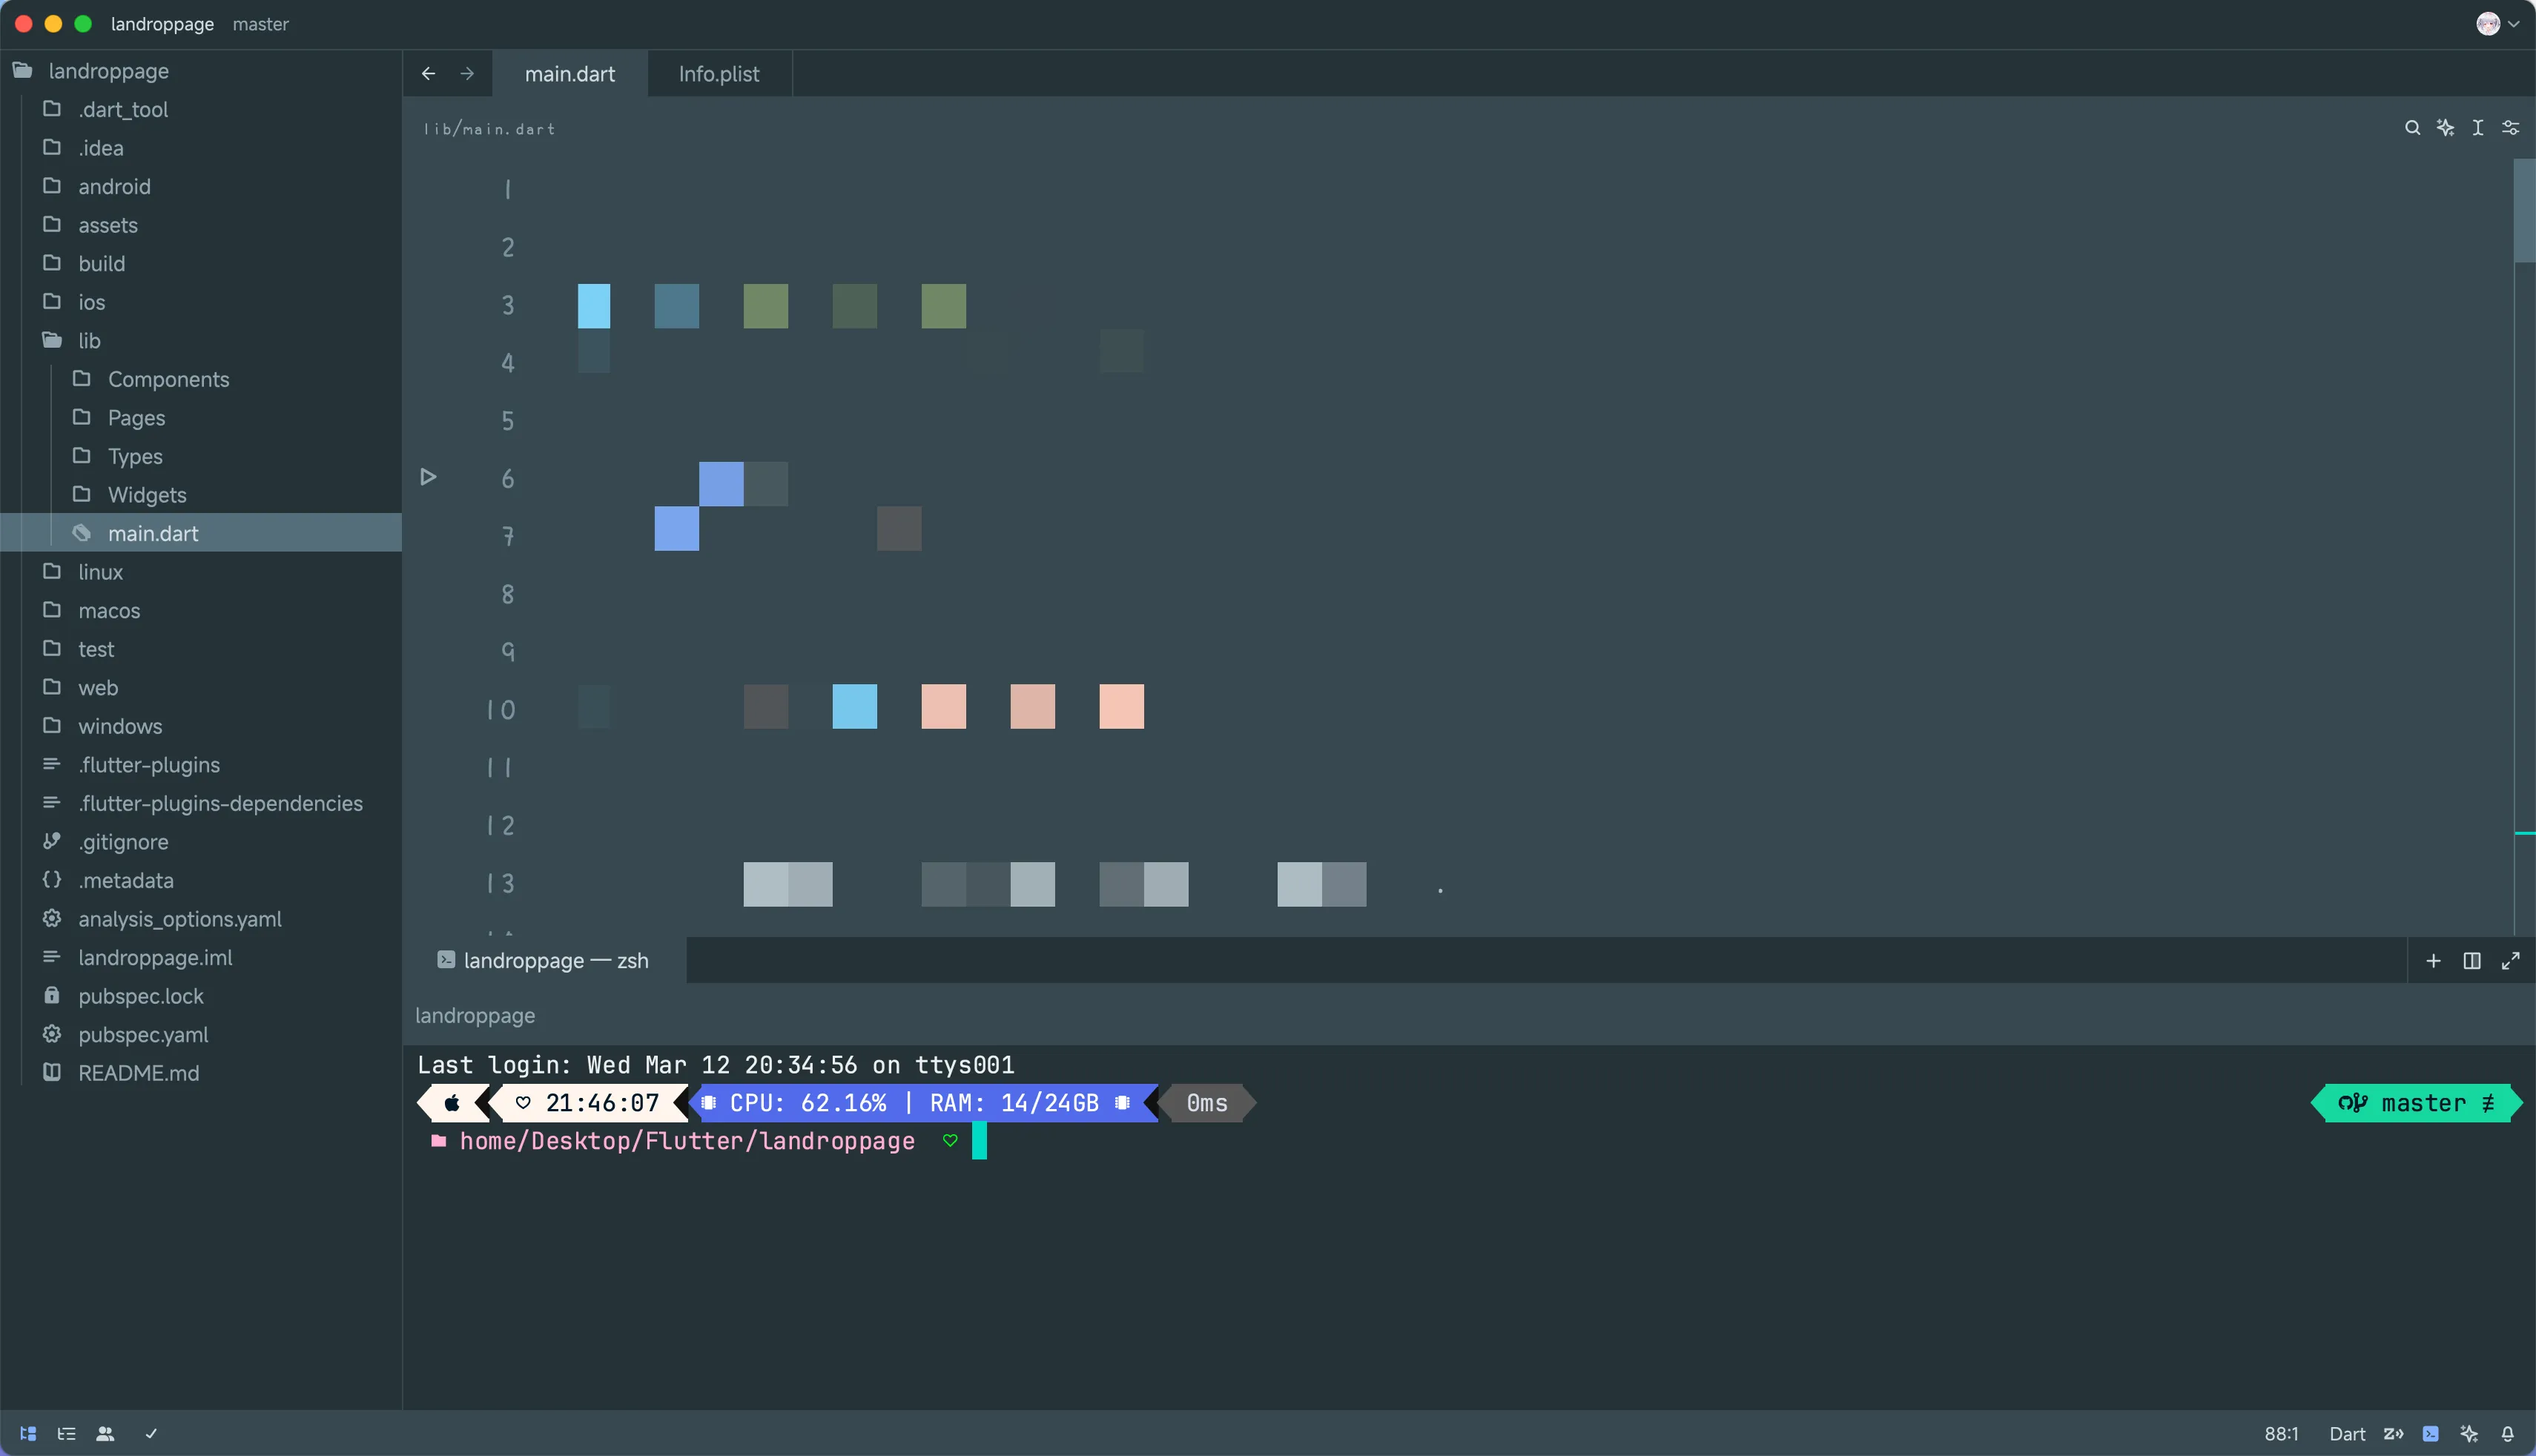Expand the Components folder
The image size is (2536, 1456).
pyautogui.click(x=201, y=379)
